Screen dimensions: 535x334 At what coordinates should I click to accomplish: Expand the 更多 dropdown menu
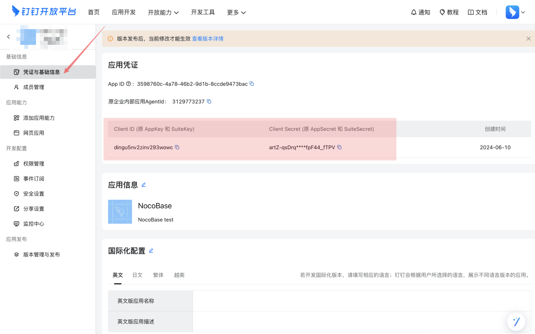click(236, 12)
